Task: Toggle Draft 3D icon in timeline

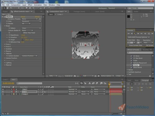Action: pos(85,83)
